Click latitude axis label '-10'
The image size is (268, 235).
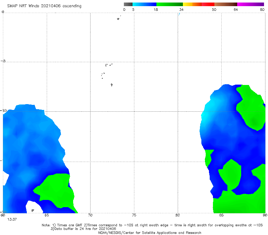click(3, 110)
